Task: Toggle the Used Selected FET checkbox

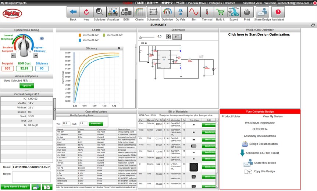Action: [31, 80]
